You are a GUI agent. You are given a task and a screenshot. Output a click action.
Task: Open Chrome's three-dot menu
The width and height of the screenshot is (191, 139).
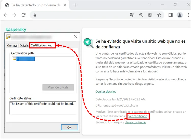[188, 15]
